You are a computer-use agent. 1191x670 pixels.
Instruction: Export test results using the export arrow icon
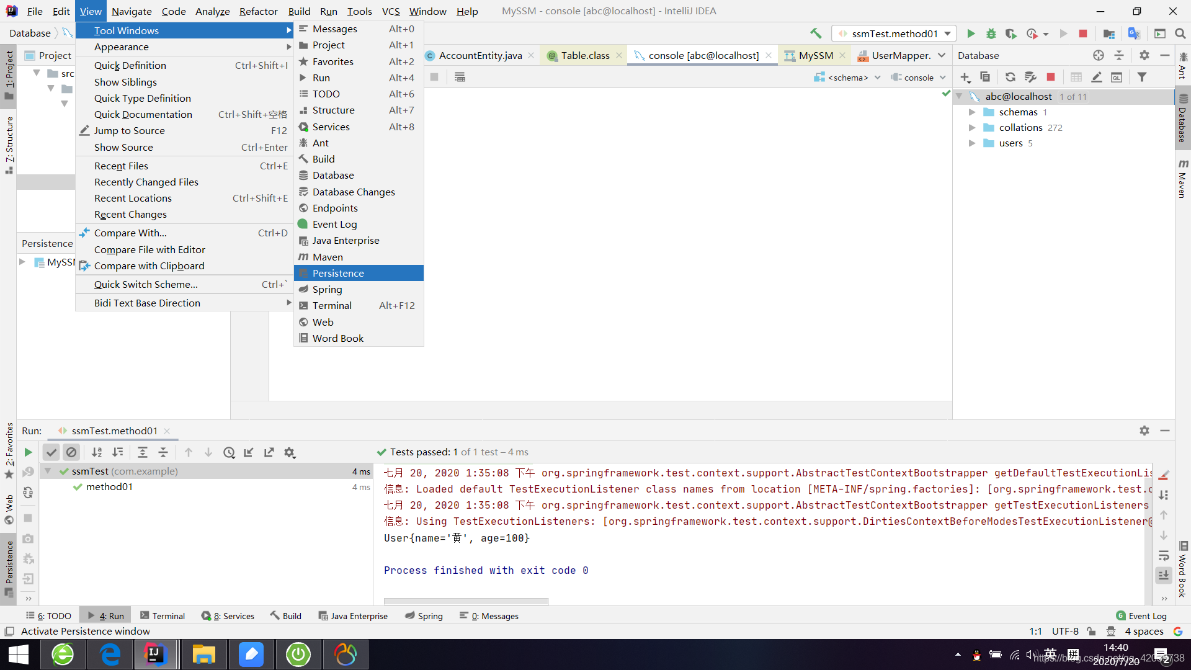point(269,452)
